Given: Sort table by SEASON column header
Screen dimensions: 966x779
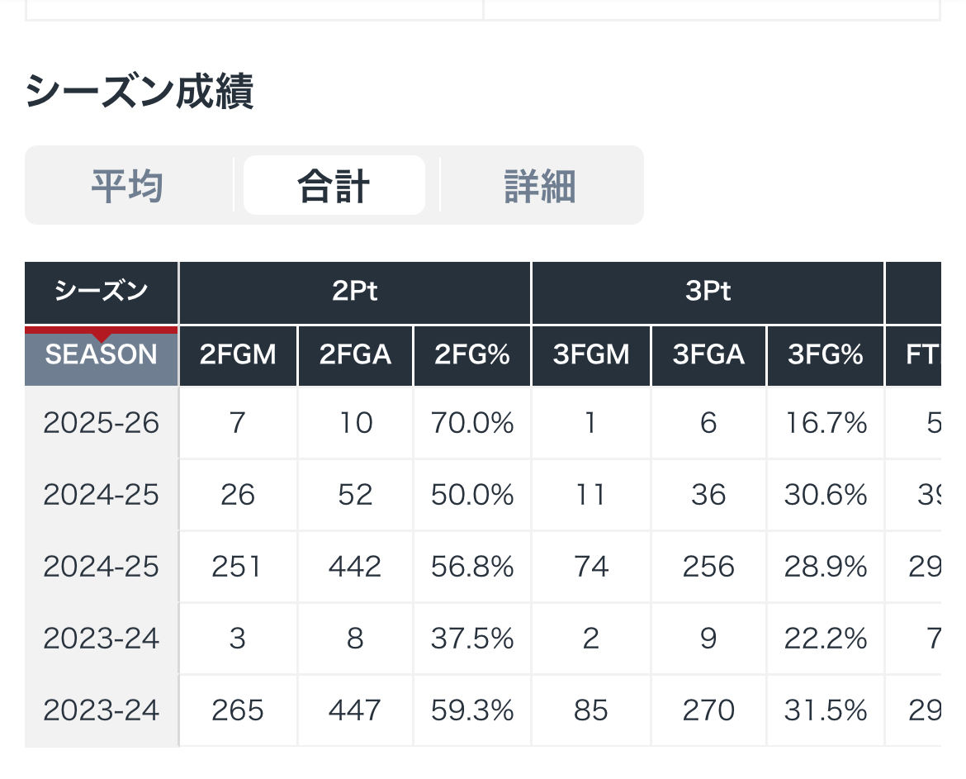Looking at the screenshot, I should (x=102, y=356).
